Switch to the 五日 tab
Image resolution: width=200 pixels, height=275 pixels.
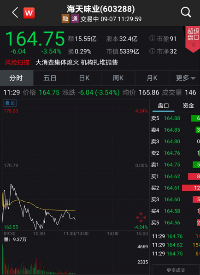click(50, 78)
